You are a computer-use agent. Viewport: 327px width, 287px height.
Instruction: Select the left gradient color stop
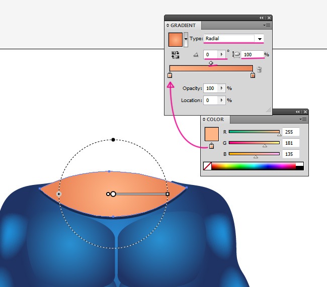[x=170, y=76]
